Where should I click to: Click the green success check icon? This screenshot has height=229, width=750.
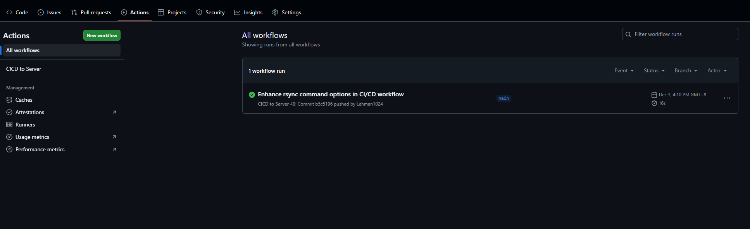[x=252, y=95]
